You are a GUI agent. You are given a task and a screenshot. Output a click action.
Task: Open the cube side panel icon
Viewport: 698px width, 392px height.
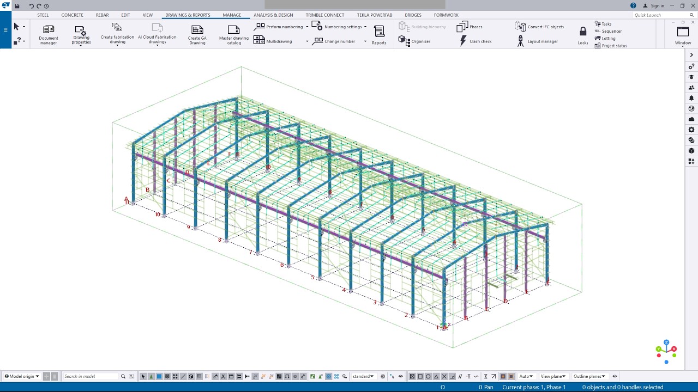[691, 151]
